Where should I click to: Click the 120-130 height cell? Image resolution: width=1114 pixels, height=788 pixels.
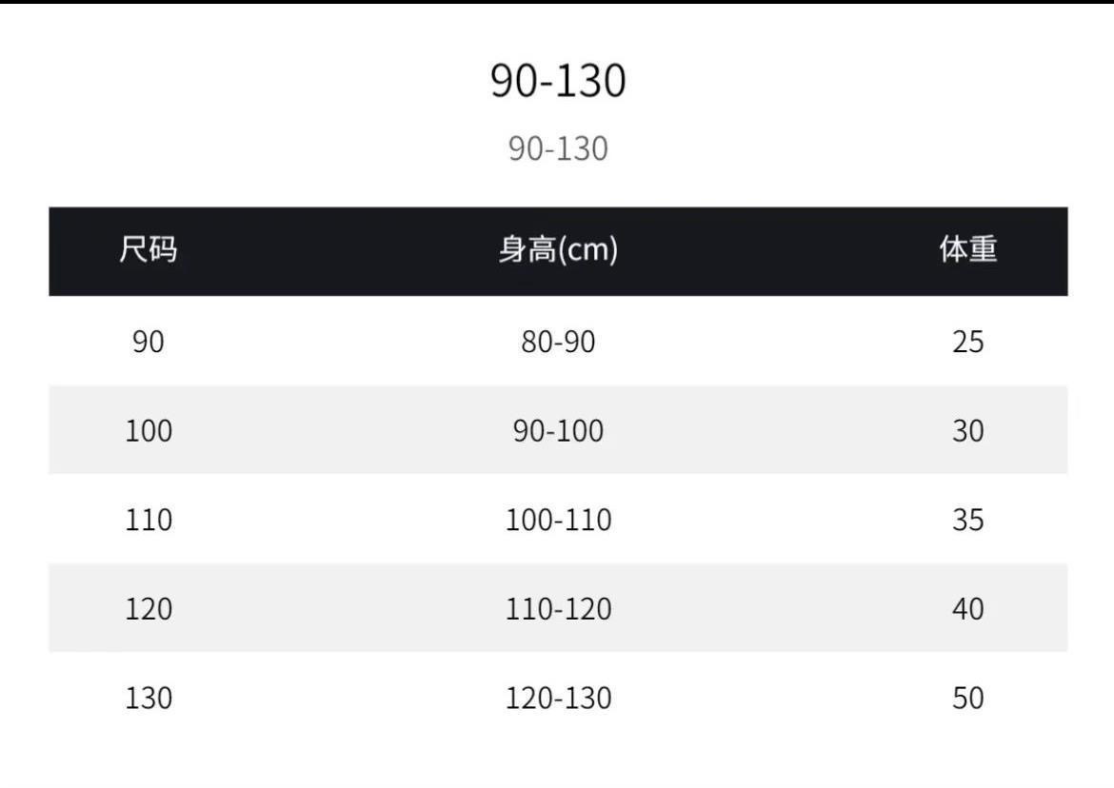click(x=558, y=699)
